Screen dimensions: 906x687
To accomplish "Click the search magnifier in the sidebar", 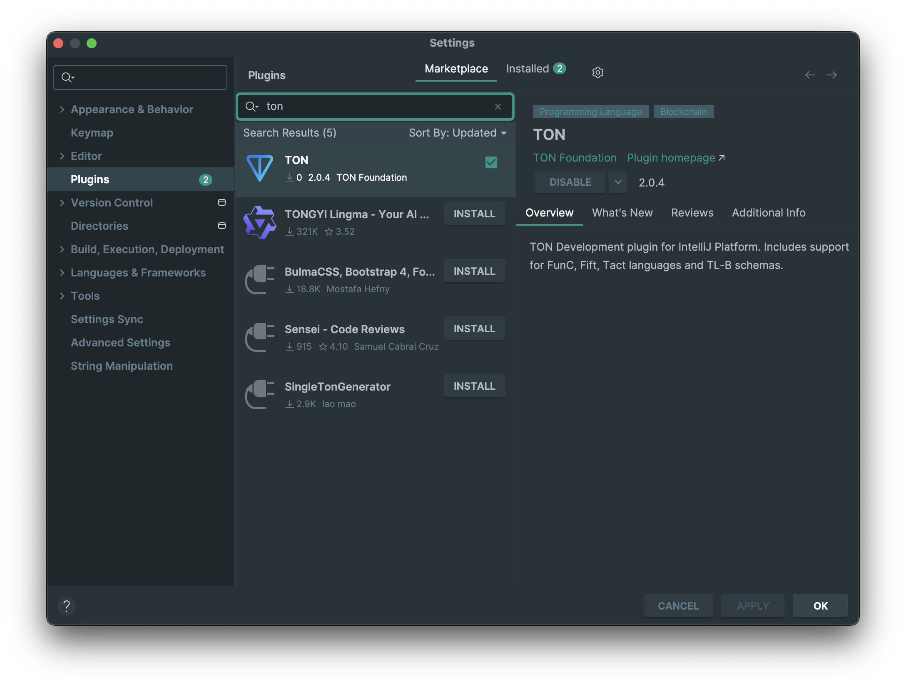I will click(x=68, y=77).
